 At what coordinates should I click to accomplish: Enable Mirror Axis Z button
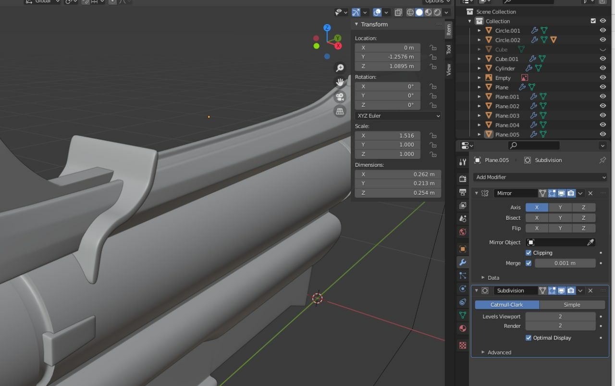click(584, 208)
